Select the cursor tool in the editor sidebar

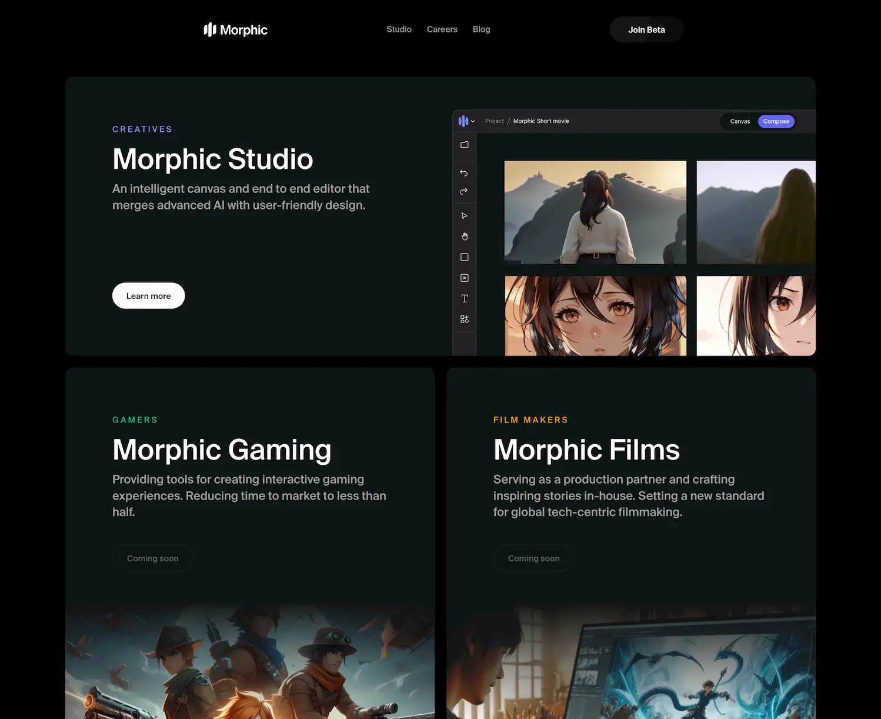[464, 215]
